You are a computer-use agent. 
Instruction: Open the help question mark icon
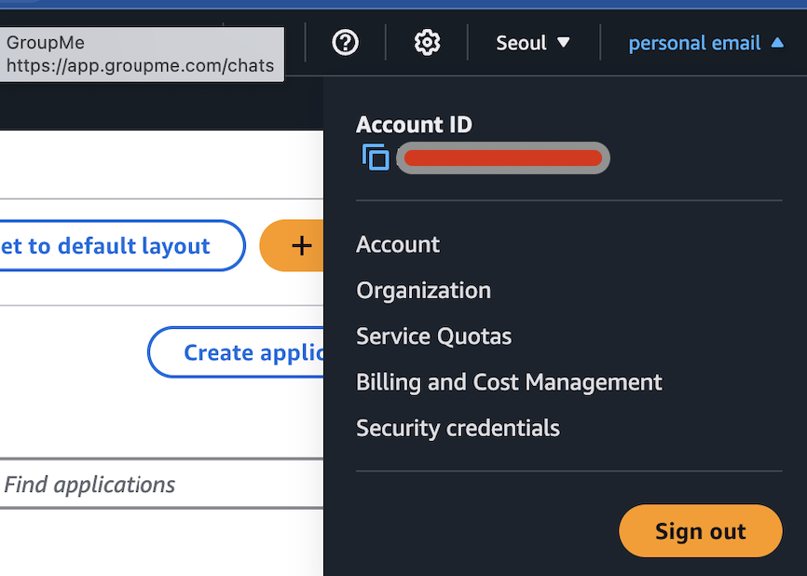pos(346,43)
